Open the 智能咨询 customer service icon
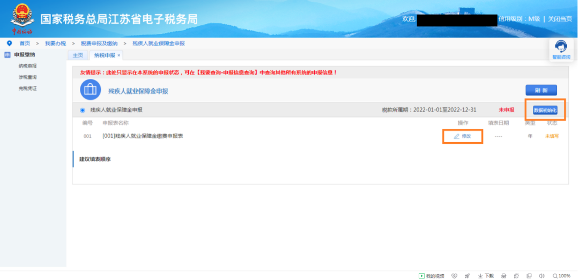Image resolution: width=579 pixels, height=280 pixels. pyautogui.click(x=561, y=48)
